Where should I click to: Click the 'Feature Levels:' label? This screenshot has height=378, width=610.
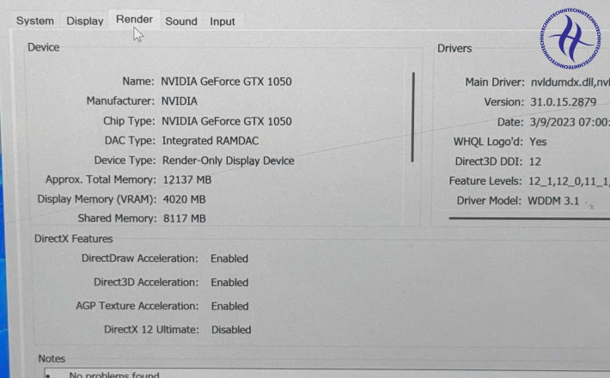pyautogui.click(x=485, y=181)
